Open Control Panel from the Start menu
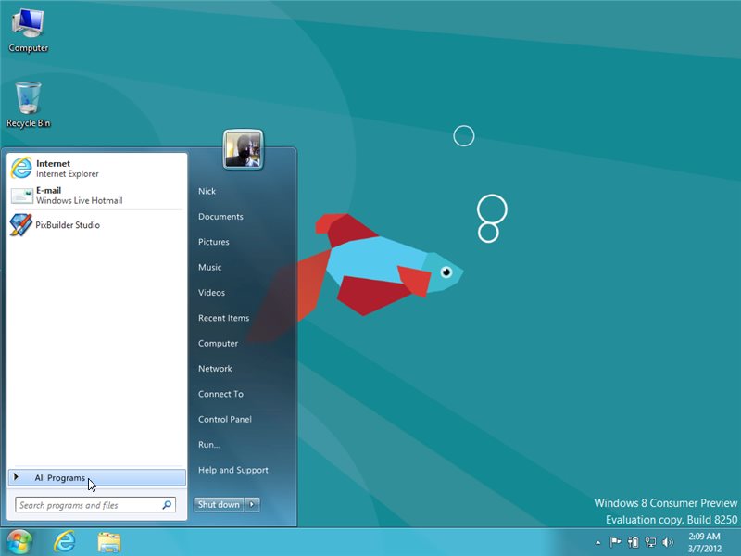The width and height of the screenshot is (741, 556). [x=225, y=419]
